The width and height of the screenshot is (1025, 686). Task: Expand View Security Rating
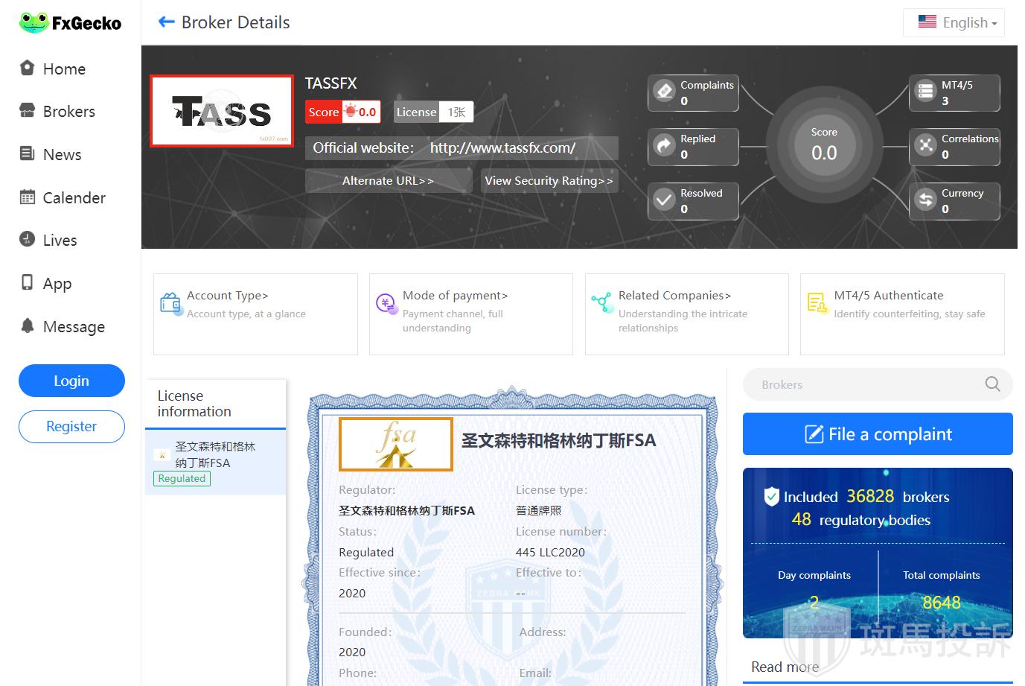pos(549,181)
